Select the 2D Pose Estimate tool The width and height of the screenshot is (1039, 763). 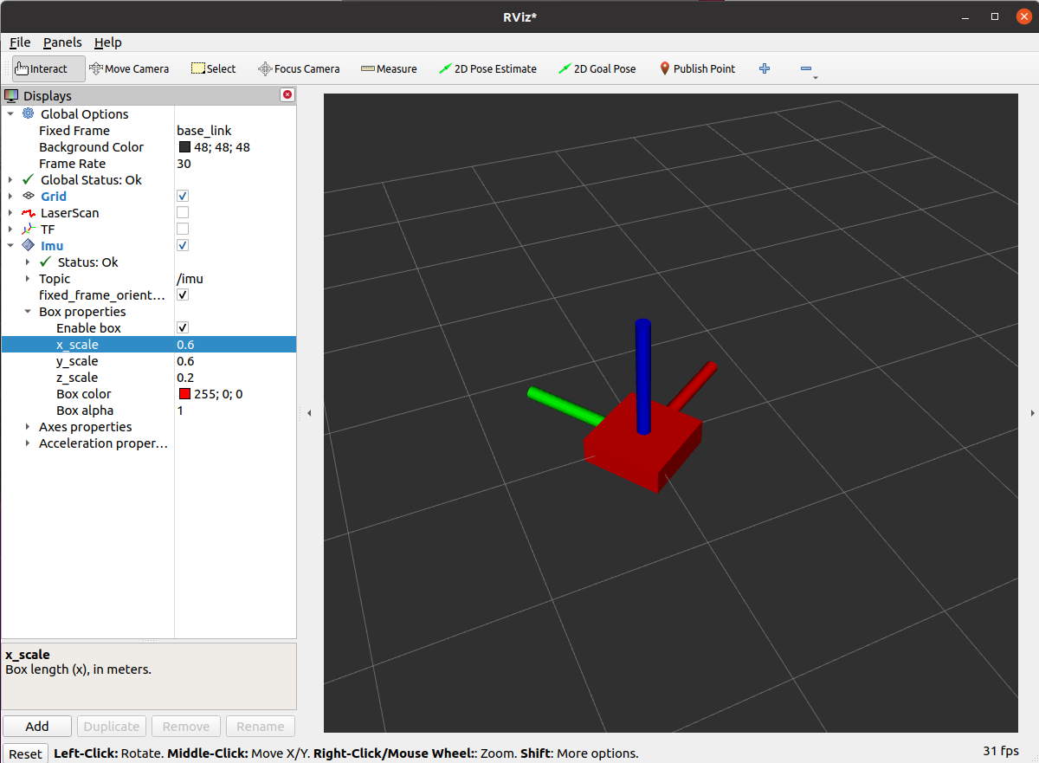(487, 69)
